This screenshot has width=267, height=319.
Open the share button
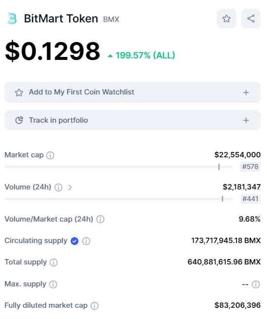coord(251,19)
